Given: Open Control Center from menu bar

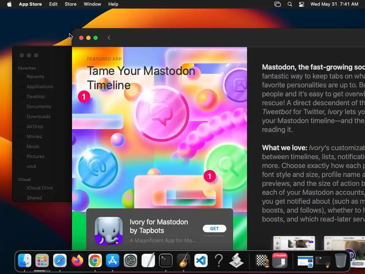Looking at the screenshot, I should tap(302, 4).
